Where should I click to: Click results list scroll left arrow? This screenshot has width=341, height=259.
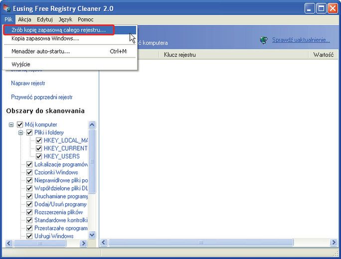coord(104,242)
